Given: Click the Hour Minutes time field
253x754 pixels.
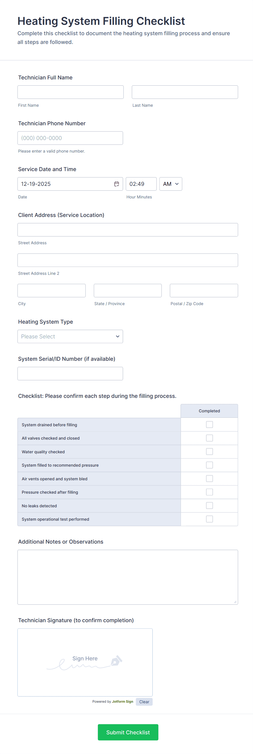Looking at the screenshot, I should [x=141, y=184].
